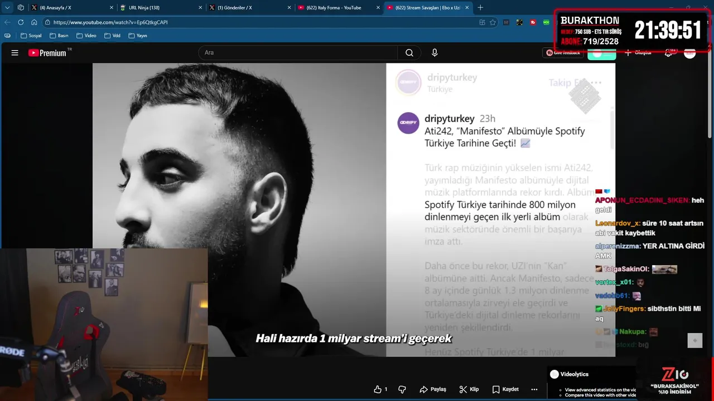Click the Give feedback button
This screenshot has height=401, width=714.
point(563,53)
